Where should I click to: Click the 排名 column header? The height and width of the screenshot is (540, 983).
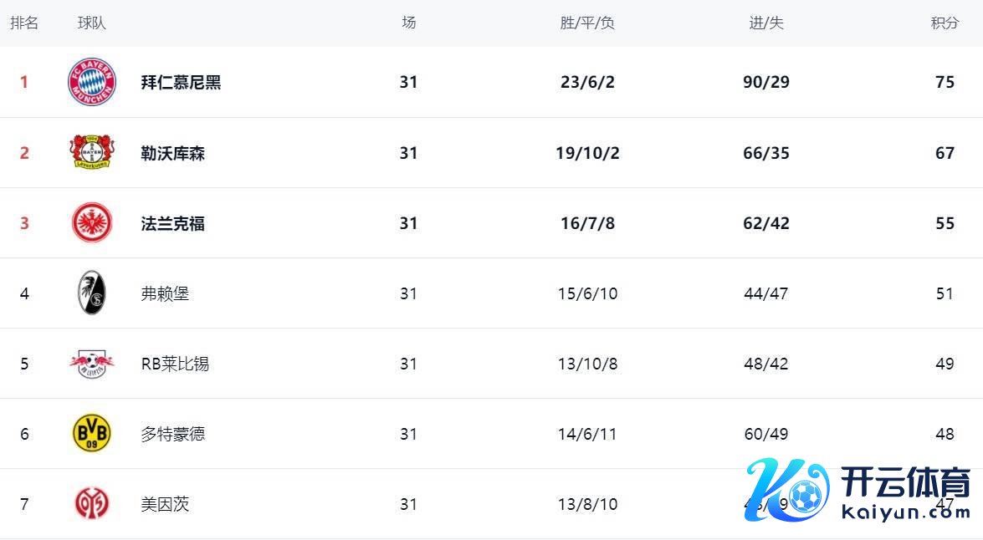click(x=23, y=23)
